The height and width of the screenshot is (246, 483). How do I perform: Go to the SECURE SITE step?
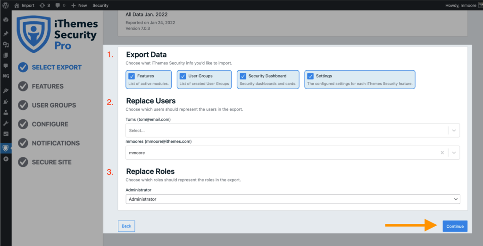pos(52,162)
